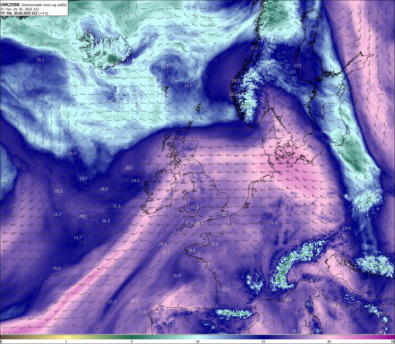The height and width of the screenshot is (344, 395).
Task: Click the map value "14.8"
Action: [314, 29]
